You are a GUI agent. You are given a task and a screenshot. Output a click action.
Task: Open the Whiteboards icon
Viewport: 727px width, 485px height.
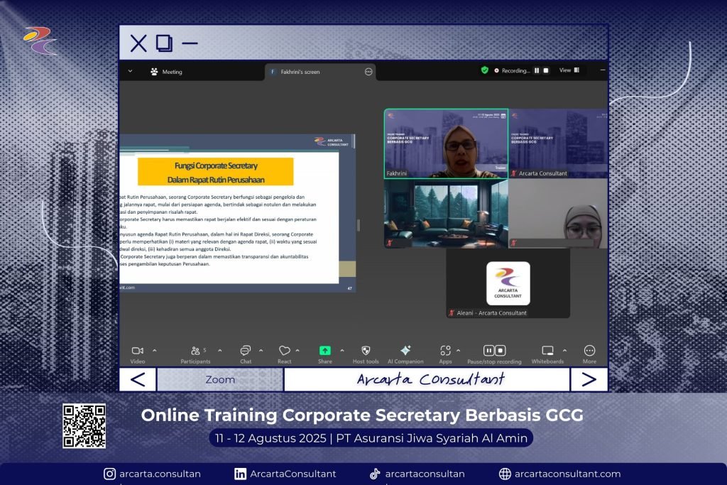547,351
